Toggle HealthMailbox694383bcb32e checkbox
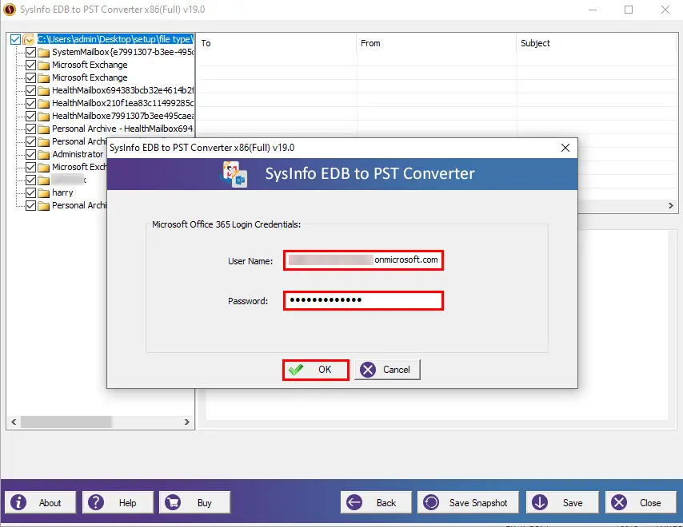The width and height of the screenshot is (683, 527). [30, 91]
